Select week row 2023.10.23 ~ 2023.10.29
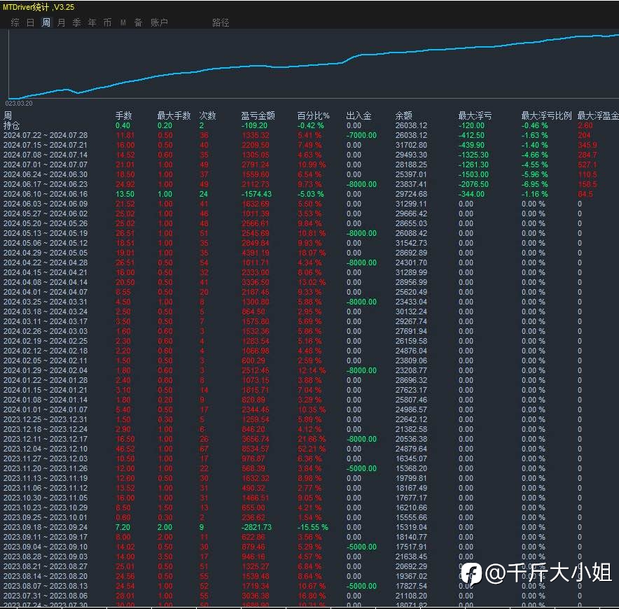This screenshot has width=619, height=609. coord(309,507)
